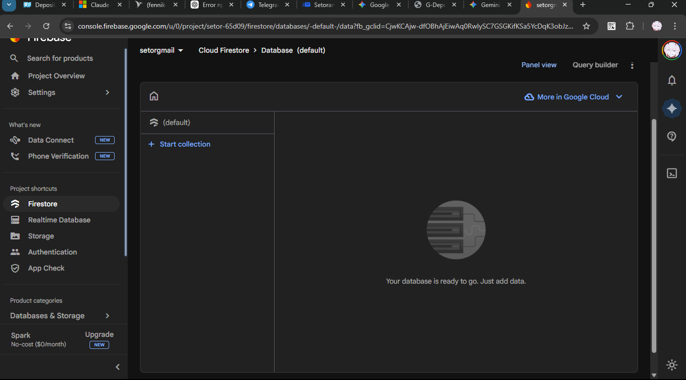
Task: Launch Cloud Shell terminal icon
Action: point(672,173)
